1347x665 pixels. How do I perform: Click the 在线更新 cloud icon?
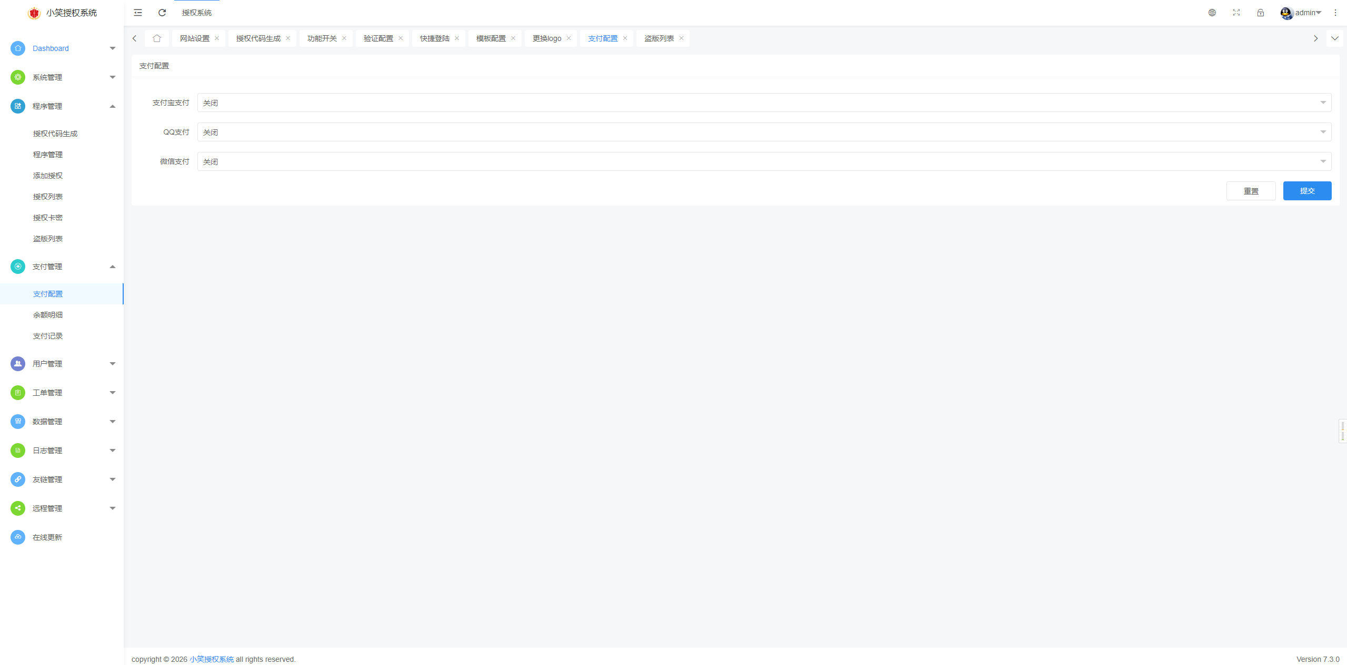tap(18, 537)
